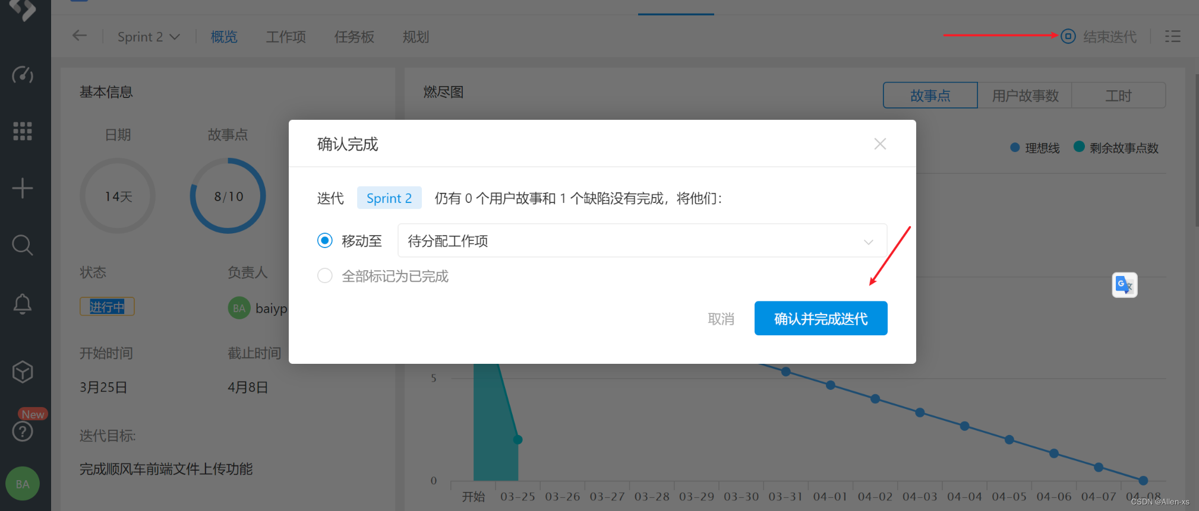Click the 进行中 status badge
Image resolution: width=1199 pixels, height=511 pixels.
click(x=107, y=307)
